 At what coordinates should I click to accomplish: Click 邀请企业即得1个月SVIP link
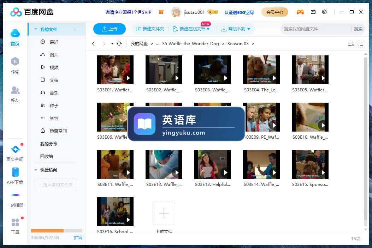128,12
